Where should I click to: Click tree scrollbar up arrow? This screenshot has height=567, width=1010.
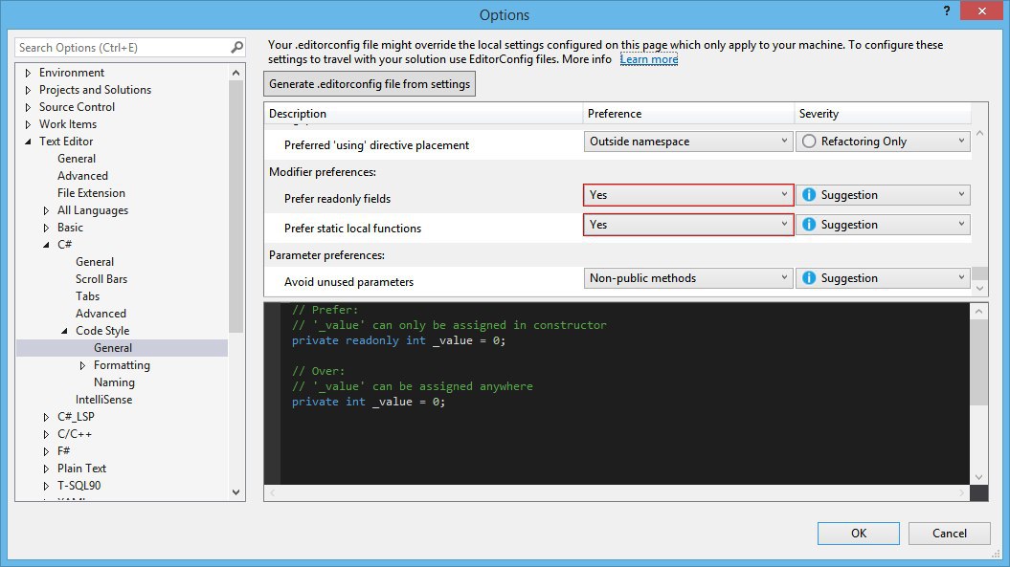pos(236,73)
